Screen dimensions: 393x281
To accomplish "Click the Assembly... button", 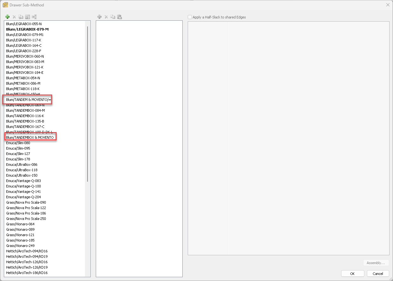I will (376, 263).
